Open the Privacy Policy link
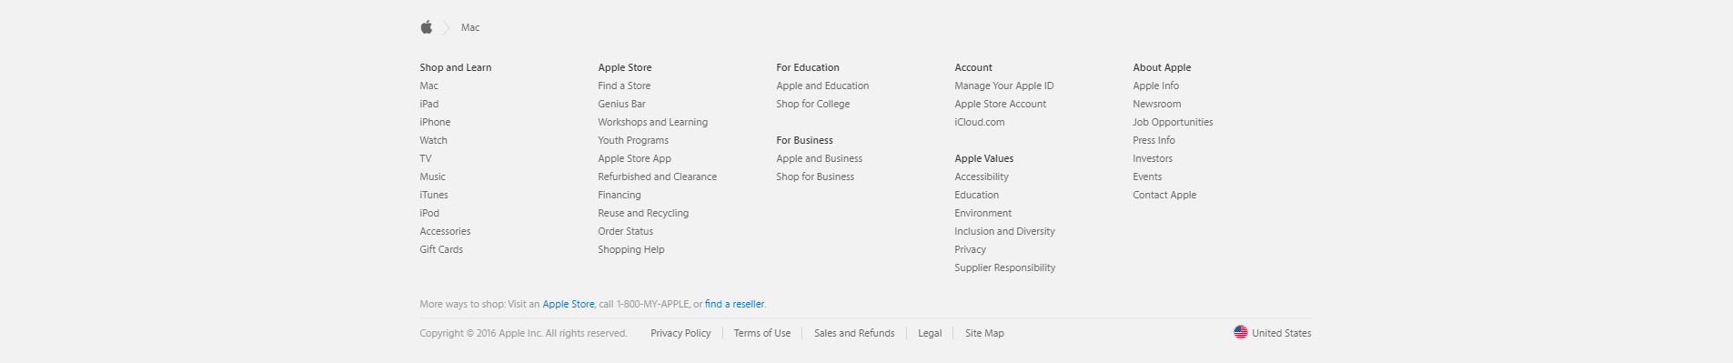This screenshot has width=1733, height=363. point(680,333)
